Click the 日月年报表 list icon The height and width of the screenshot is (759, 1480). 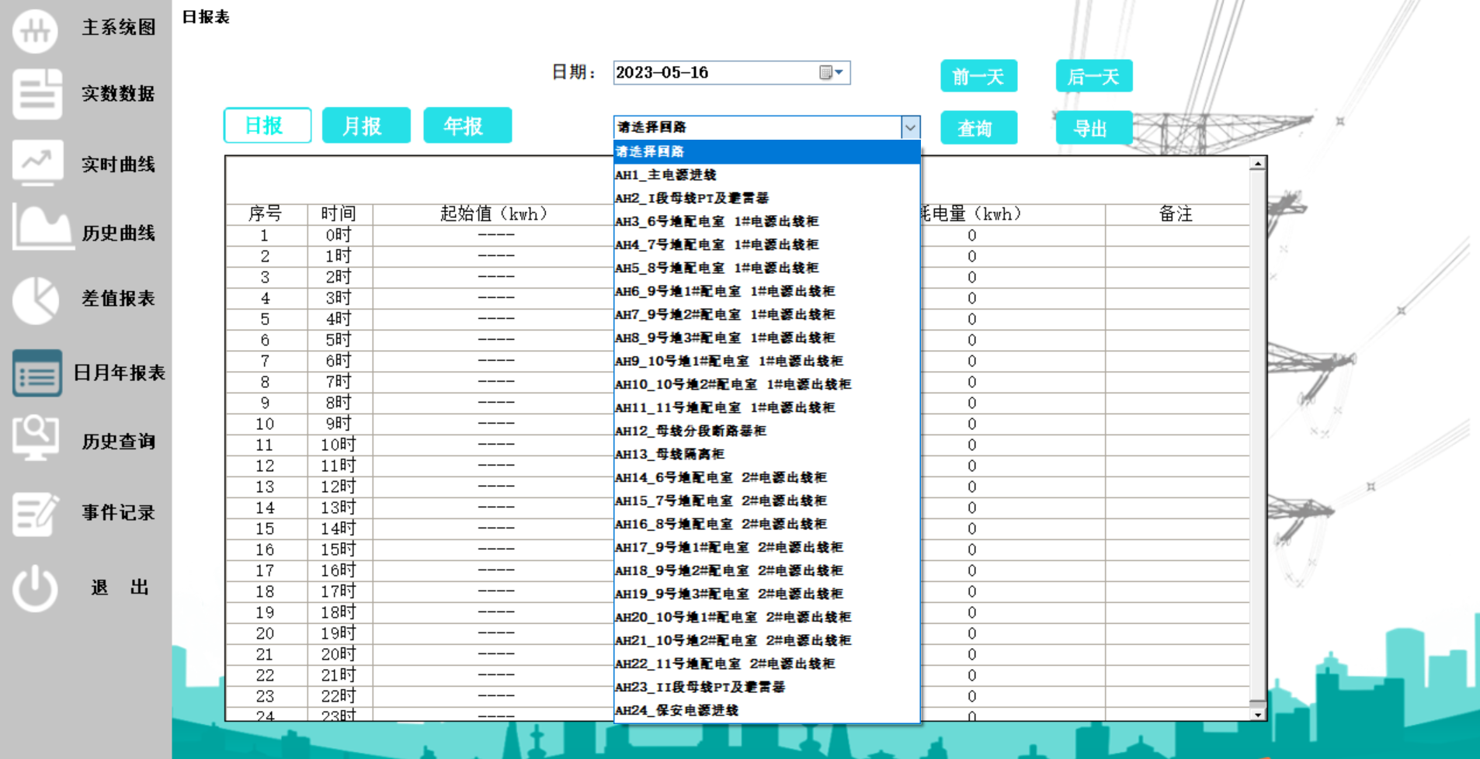coord(36,373)
